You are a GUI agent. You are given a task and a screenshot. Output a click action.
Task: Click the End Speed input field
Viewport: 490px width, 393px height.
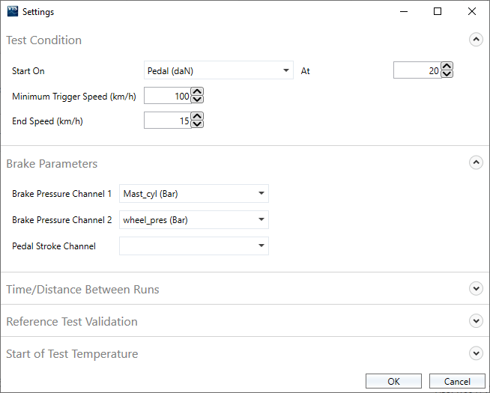click(x=167, y=121)
